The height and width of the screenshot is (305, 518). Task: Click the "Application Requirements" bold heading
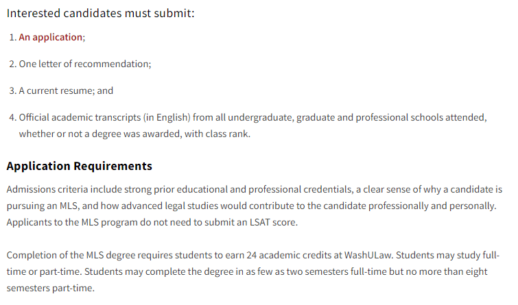80,166
